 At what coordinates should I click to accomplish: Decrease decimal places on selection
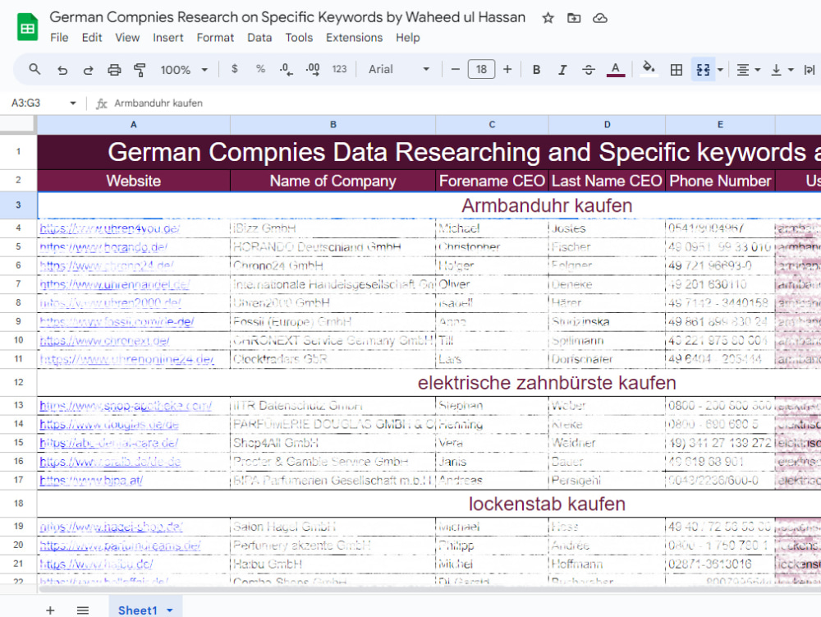pyautogui.click(x=287, y=70)
